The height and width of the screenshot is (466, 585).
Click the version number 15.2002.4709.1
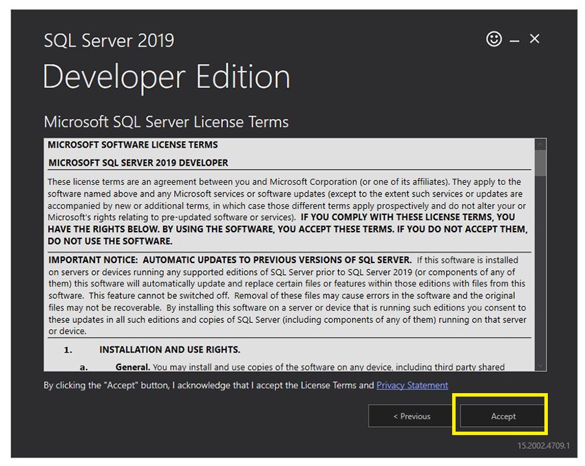click(x=543, y=445)
